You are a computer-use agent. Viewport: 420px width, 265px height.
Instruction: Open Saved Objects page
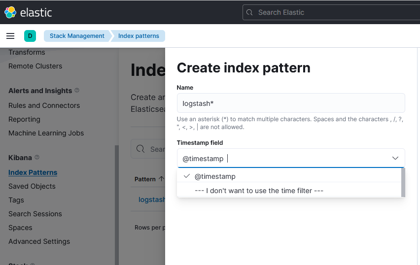(x=32, y=186)
